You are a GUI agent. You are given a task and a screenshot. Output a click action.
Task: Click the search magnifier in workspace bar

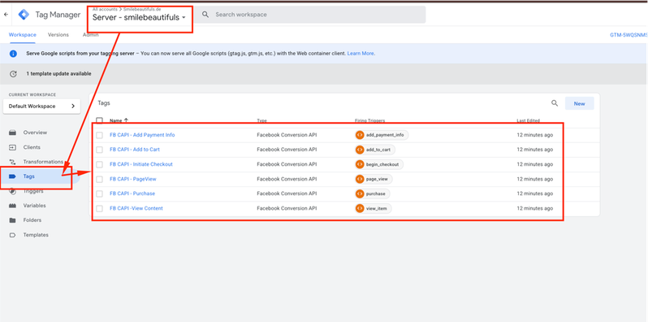(205, 15)
